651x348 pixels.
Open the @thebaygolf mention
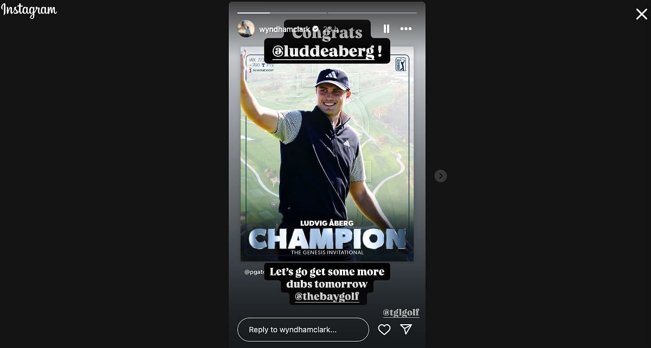point(327,297)
